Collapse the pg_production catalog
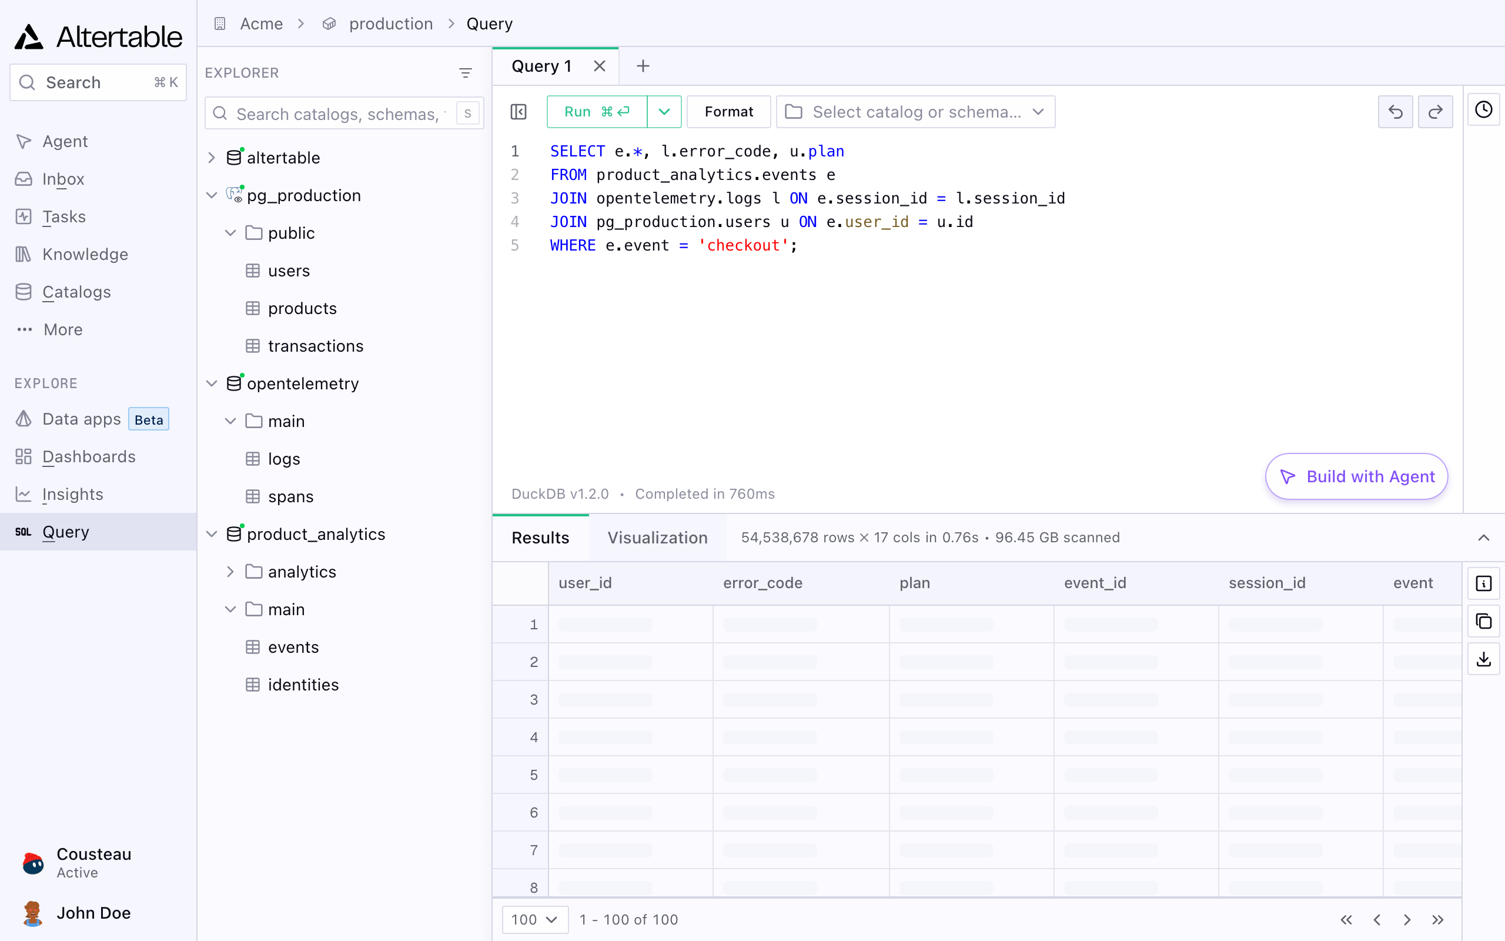The width and height of the screenshot is (1505, 941). point(212,195)
